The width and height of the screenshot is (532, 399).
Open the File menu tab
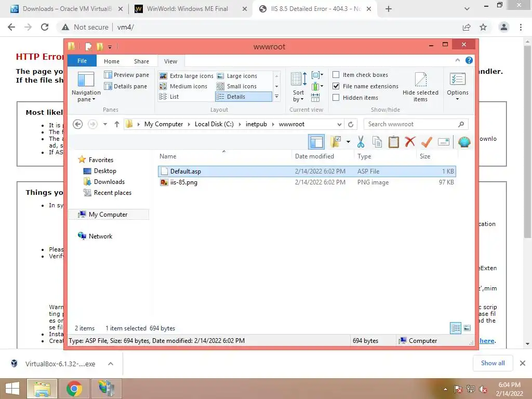click(x=82, y=61)
